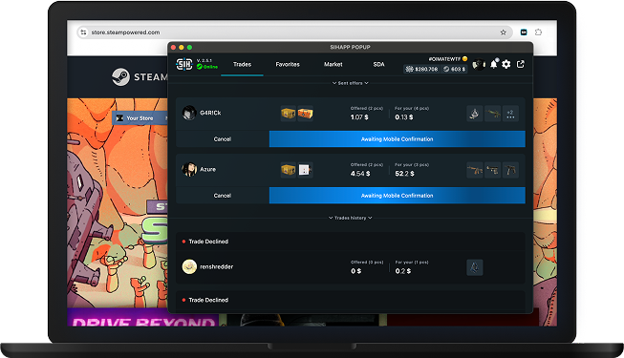Switch to the Market tab
Image resolution: width=624 pixels, height=358 pixels.
(x=334, y=65)
